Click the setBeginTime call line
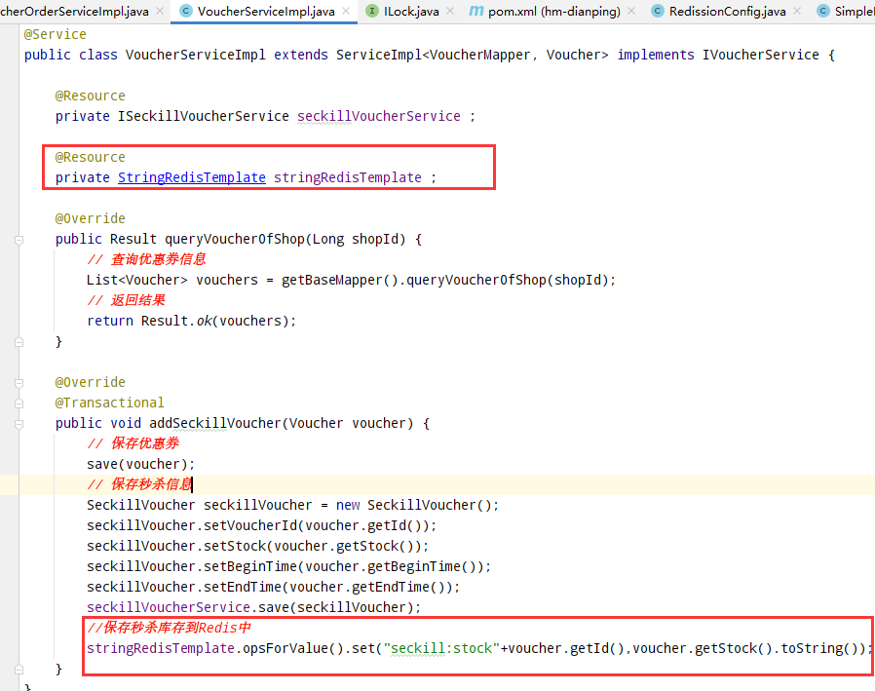875x691 pixels. [x=288, y=566]
